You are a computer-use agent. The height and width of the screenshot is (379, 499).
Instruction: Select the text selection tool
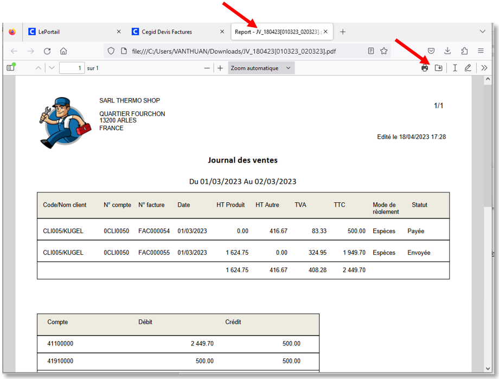pyautogui.click(x=453, y=68)
